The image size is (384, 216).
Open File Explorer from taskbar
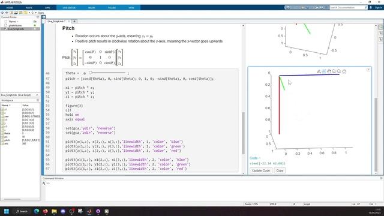(54, 211)
